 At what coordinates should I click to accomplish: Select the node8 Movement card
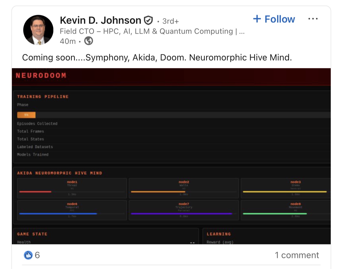286,210
